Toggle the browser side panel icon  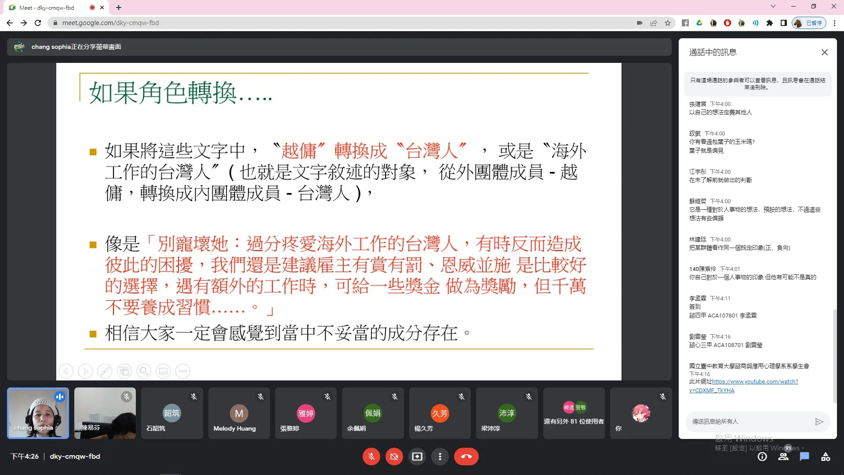[783, 23]
